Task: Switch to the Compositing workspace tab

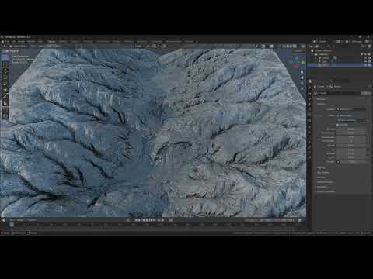Action: [157, 41]
